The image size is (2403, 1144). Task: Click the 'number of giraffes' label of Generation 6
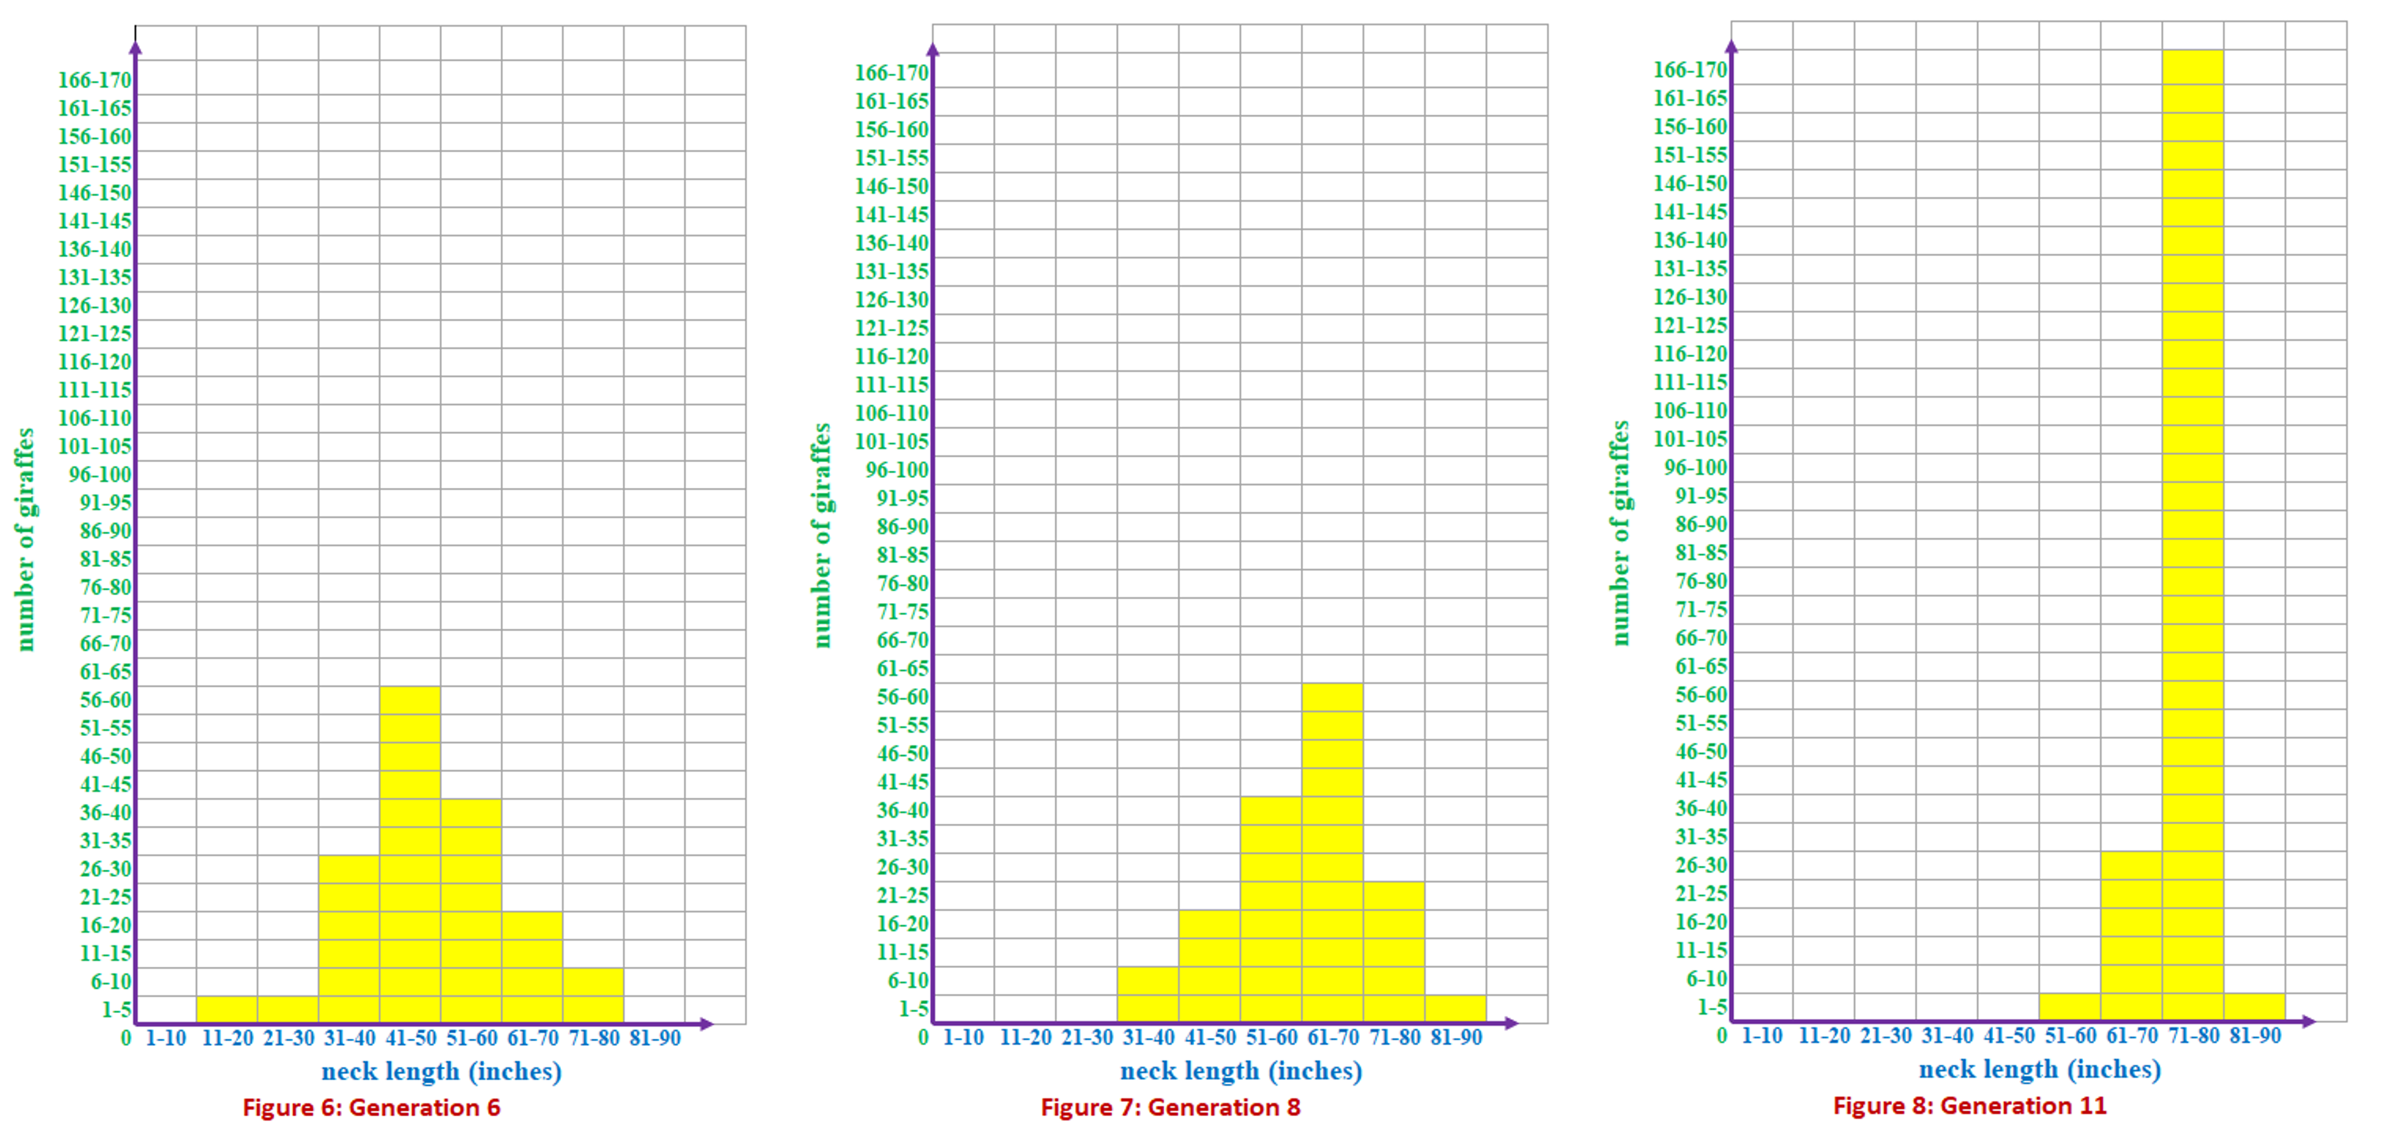[25, 539]
